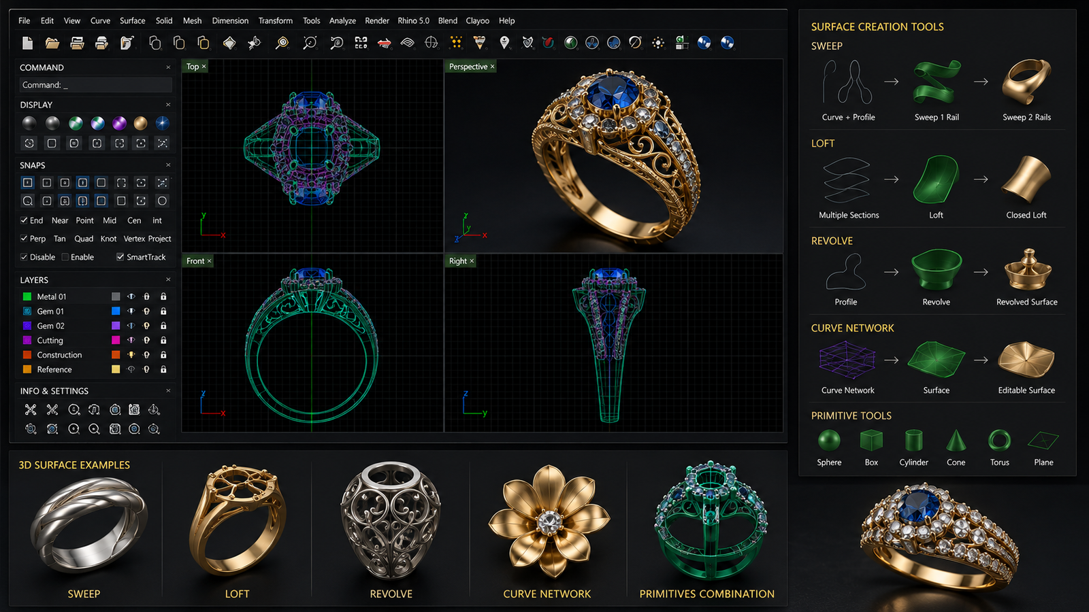This screenshot has height=612, width=1089.
Task: Click the Vertex snap option
Action: [x=134, y=239]
